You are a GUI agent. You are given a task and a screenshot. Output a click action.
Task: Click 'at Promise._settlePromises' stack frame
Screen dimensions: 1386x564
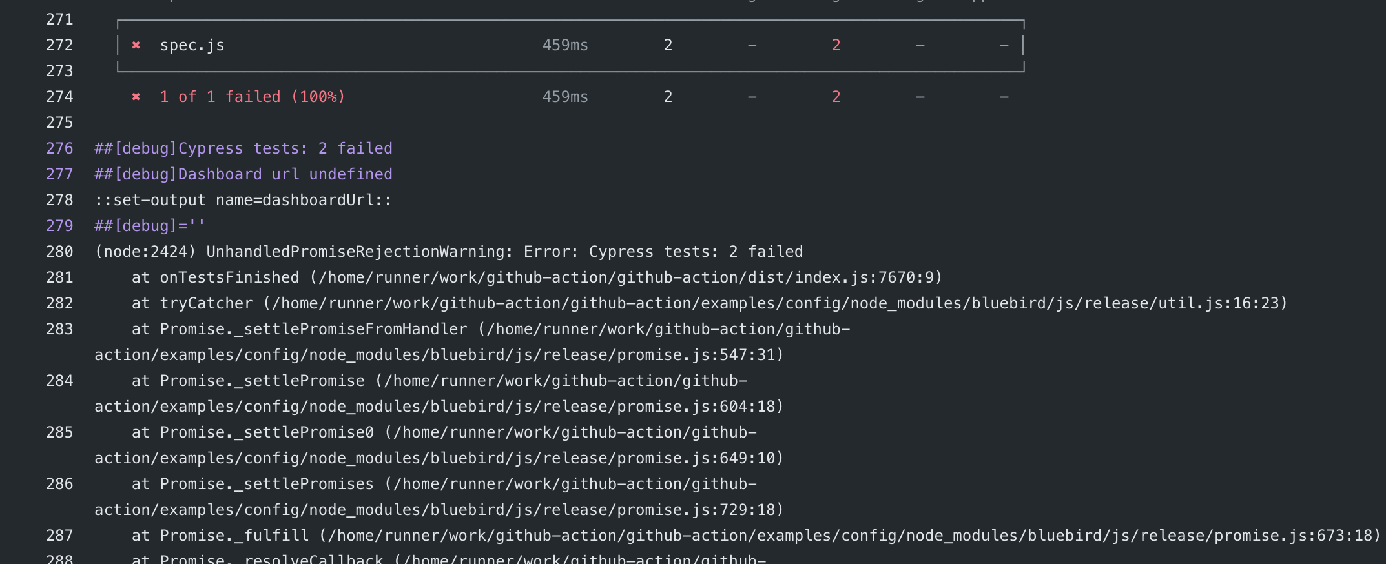point(439,497)
